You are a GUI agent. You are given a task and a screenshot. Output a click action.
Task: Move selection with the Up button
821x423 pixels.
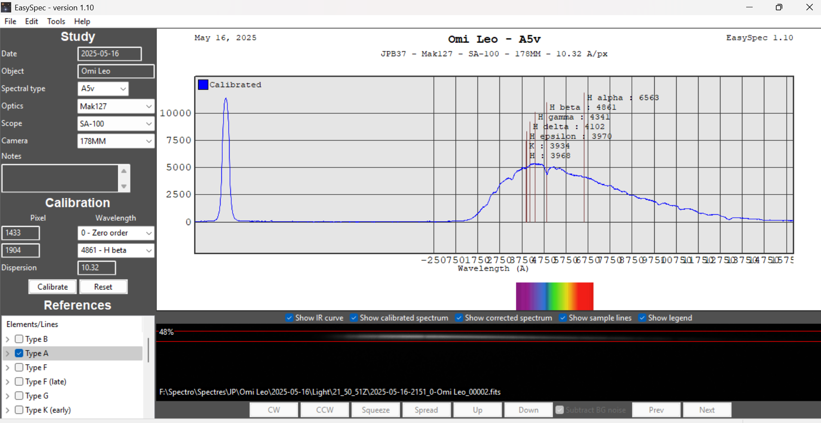(478, 410)
